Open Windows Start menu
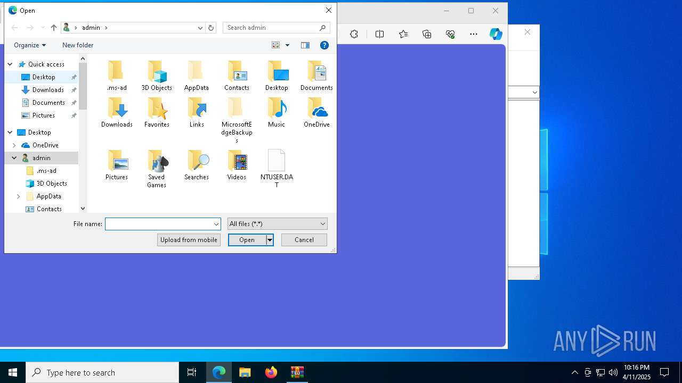Viewport: 682px width, 383px height. pyautogui.click(x=13, y=372)
